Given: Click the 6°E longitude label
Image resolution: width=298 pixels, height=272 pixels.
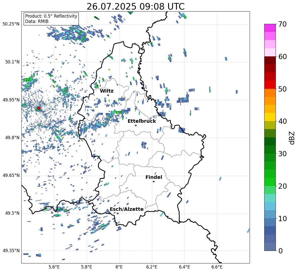Looking at the screenshot, I should 119,267.
